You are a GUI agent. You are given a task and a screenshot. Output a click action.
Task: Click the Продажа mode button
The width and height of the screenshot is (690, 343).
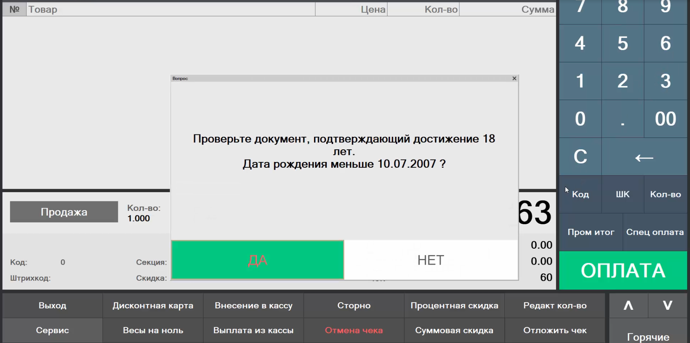[64, 212]
